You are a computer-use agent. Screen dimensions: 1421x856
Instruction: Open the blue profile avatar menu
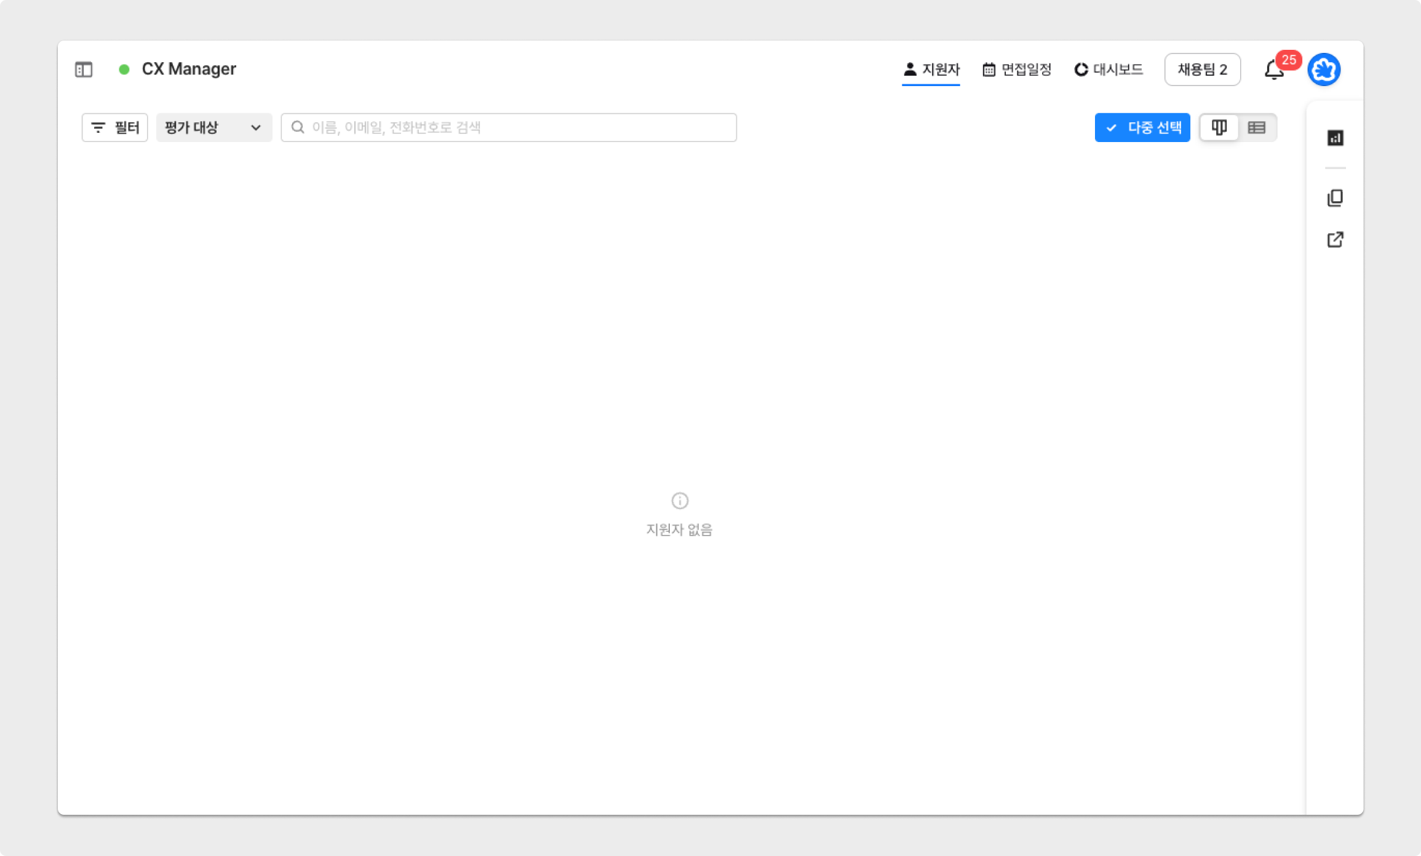(x=1324, y=69)
